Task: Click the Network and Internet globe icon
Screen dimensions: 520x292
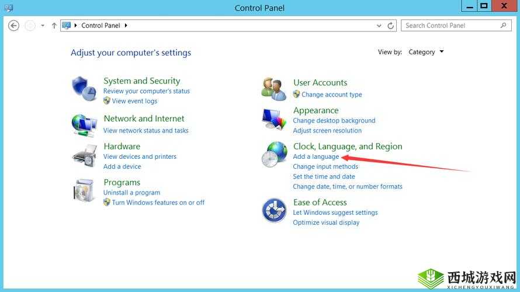Action: [84, 124]
